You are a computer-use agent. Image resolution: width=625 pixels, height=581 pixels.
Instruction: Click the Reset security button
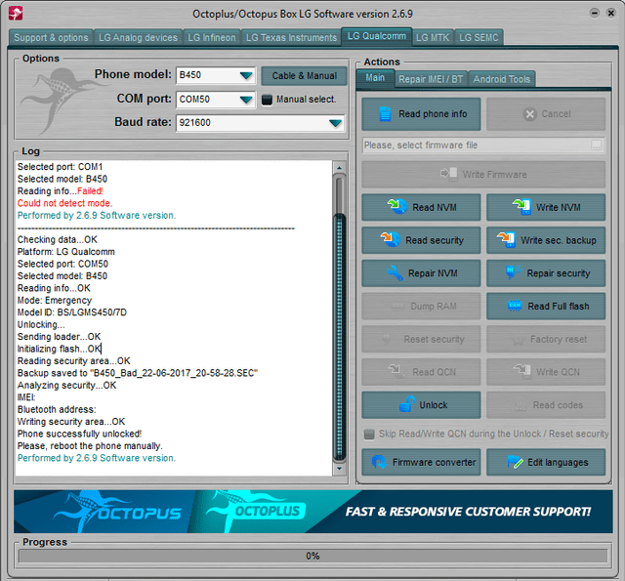pyautogui.click(x=421, y=339)
